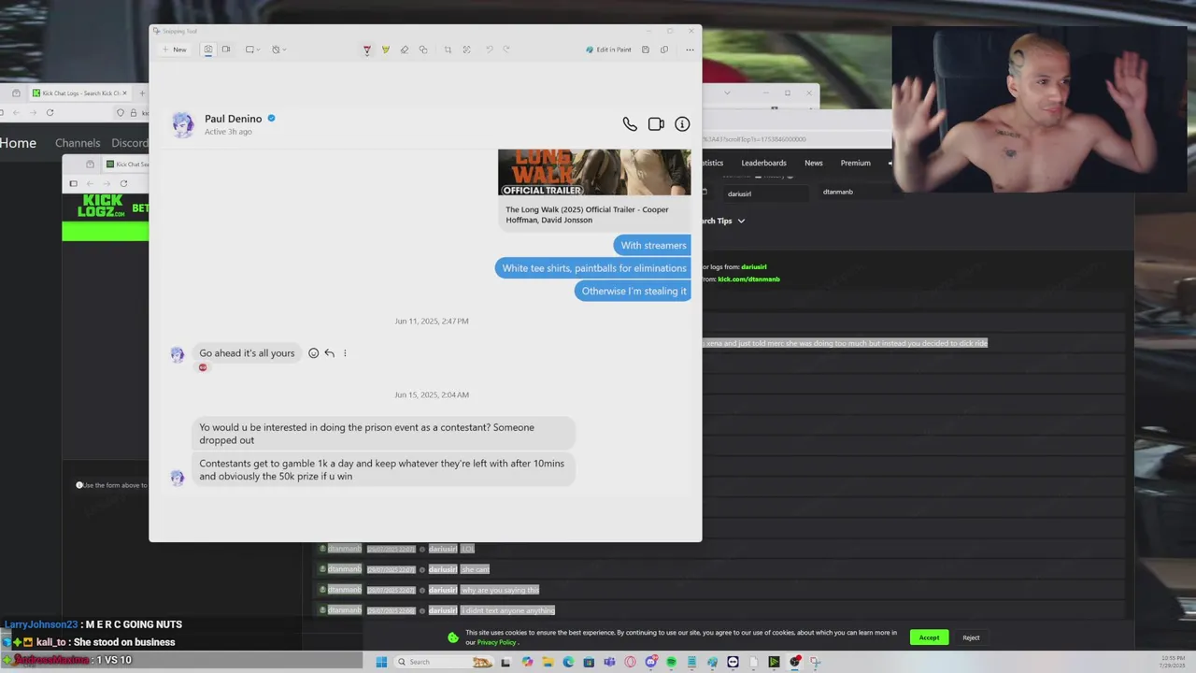Click the Text actions icon
Image resolution: width=1196 pixels, height=673 pixels.
tap(466, 50)
